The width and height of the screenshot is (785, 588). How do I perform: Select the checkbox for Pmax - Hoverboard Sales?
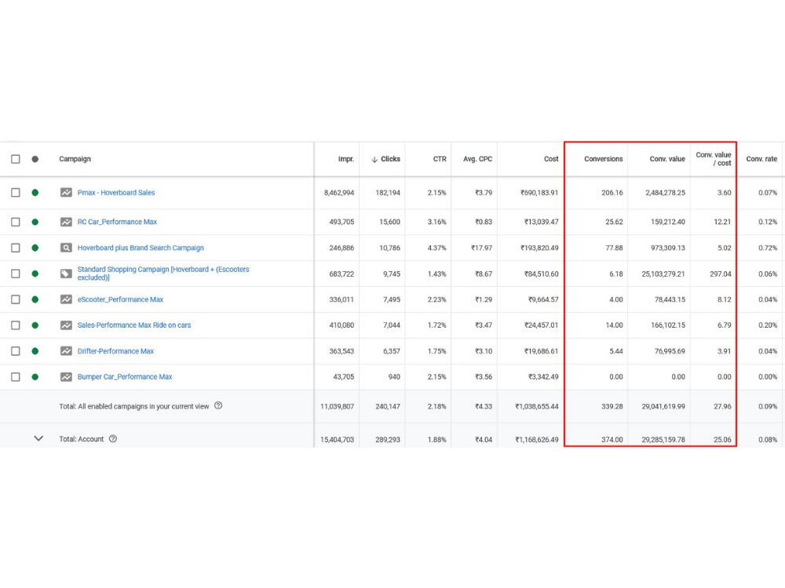(x=16, y=193)
